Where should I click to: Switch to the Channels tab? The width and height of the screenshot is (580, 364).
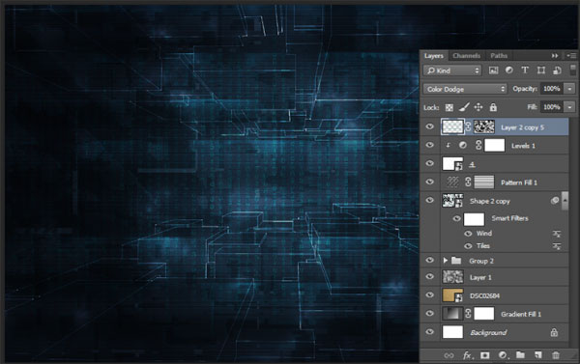(467, 56)
